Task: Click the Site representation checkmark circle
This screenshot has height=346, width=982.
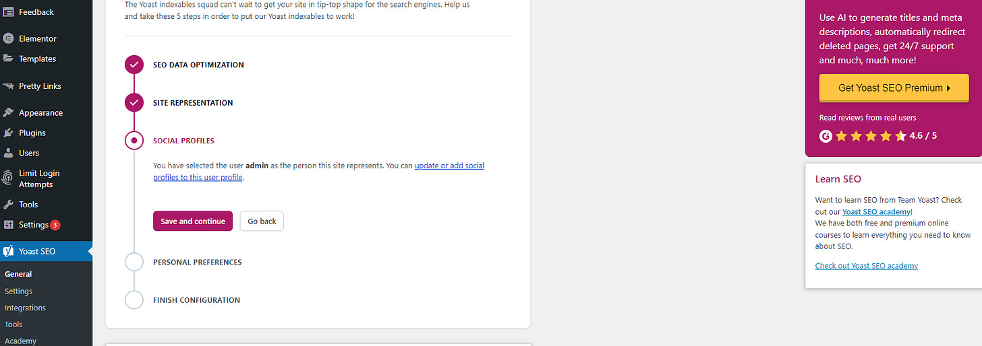Action: point(134,103)
